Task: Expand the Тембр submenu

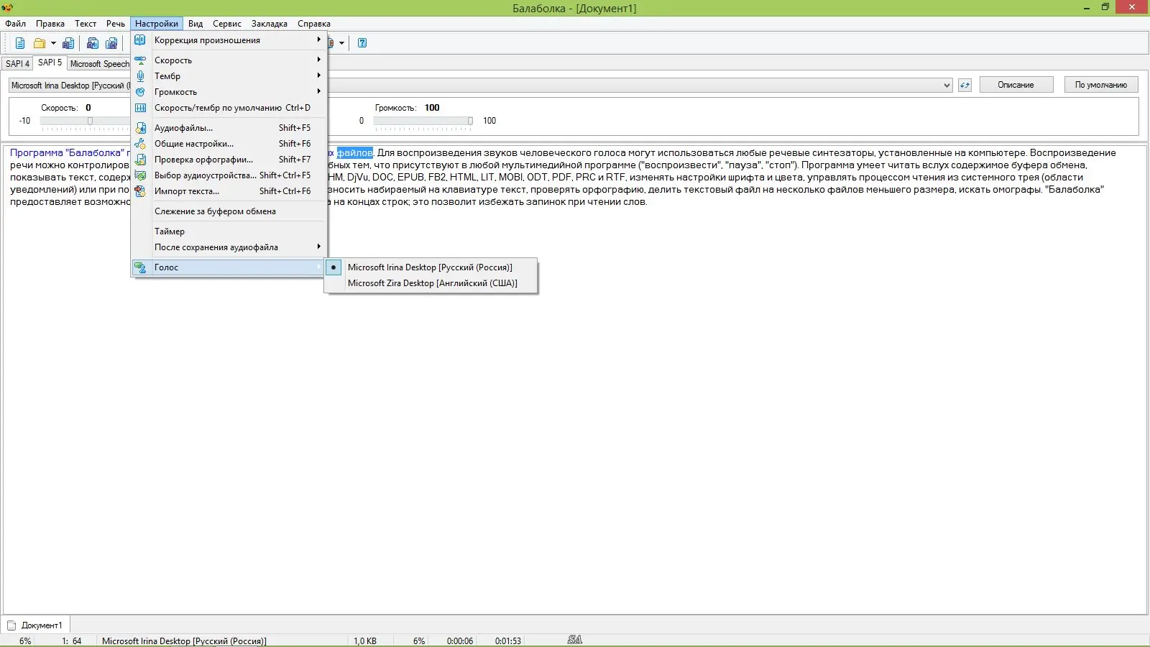Action: click(x=318, y=76)
